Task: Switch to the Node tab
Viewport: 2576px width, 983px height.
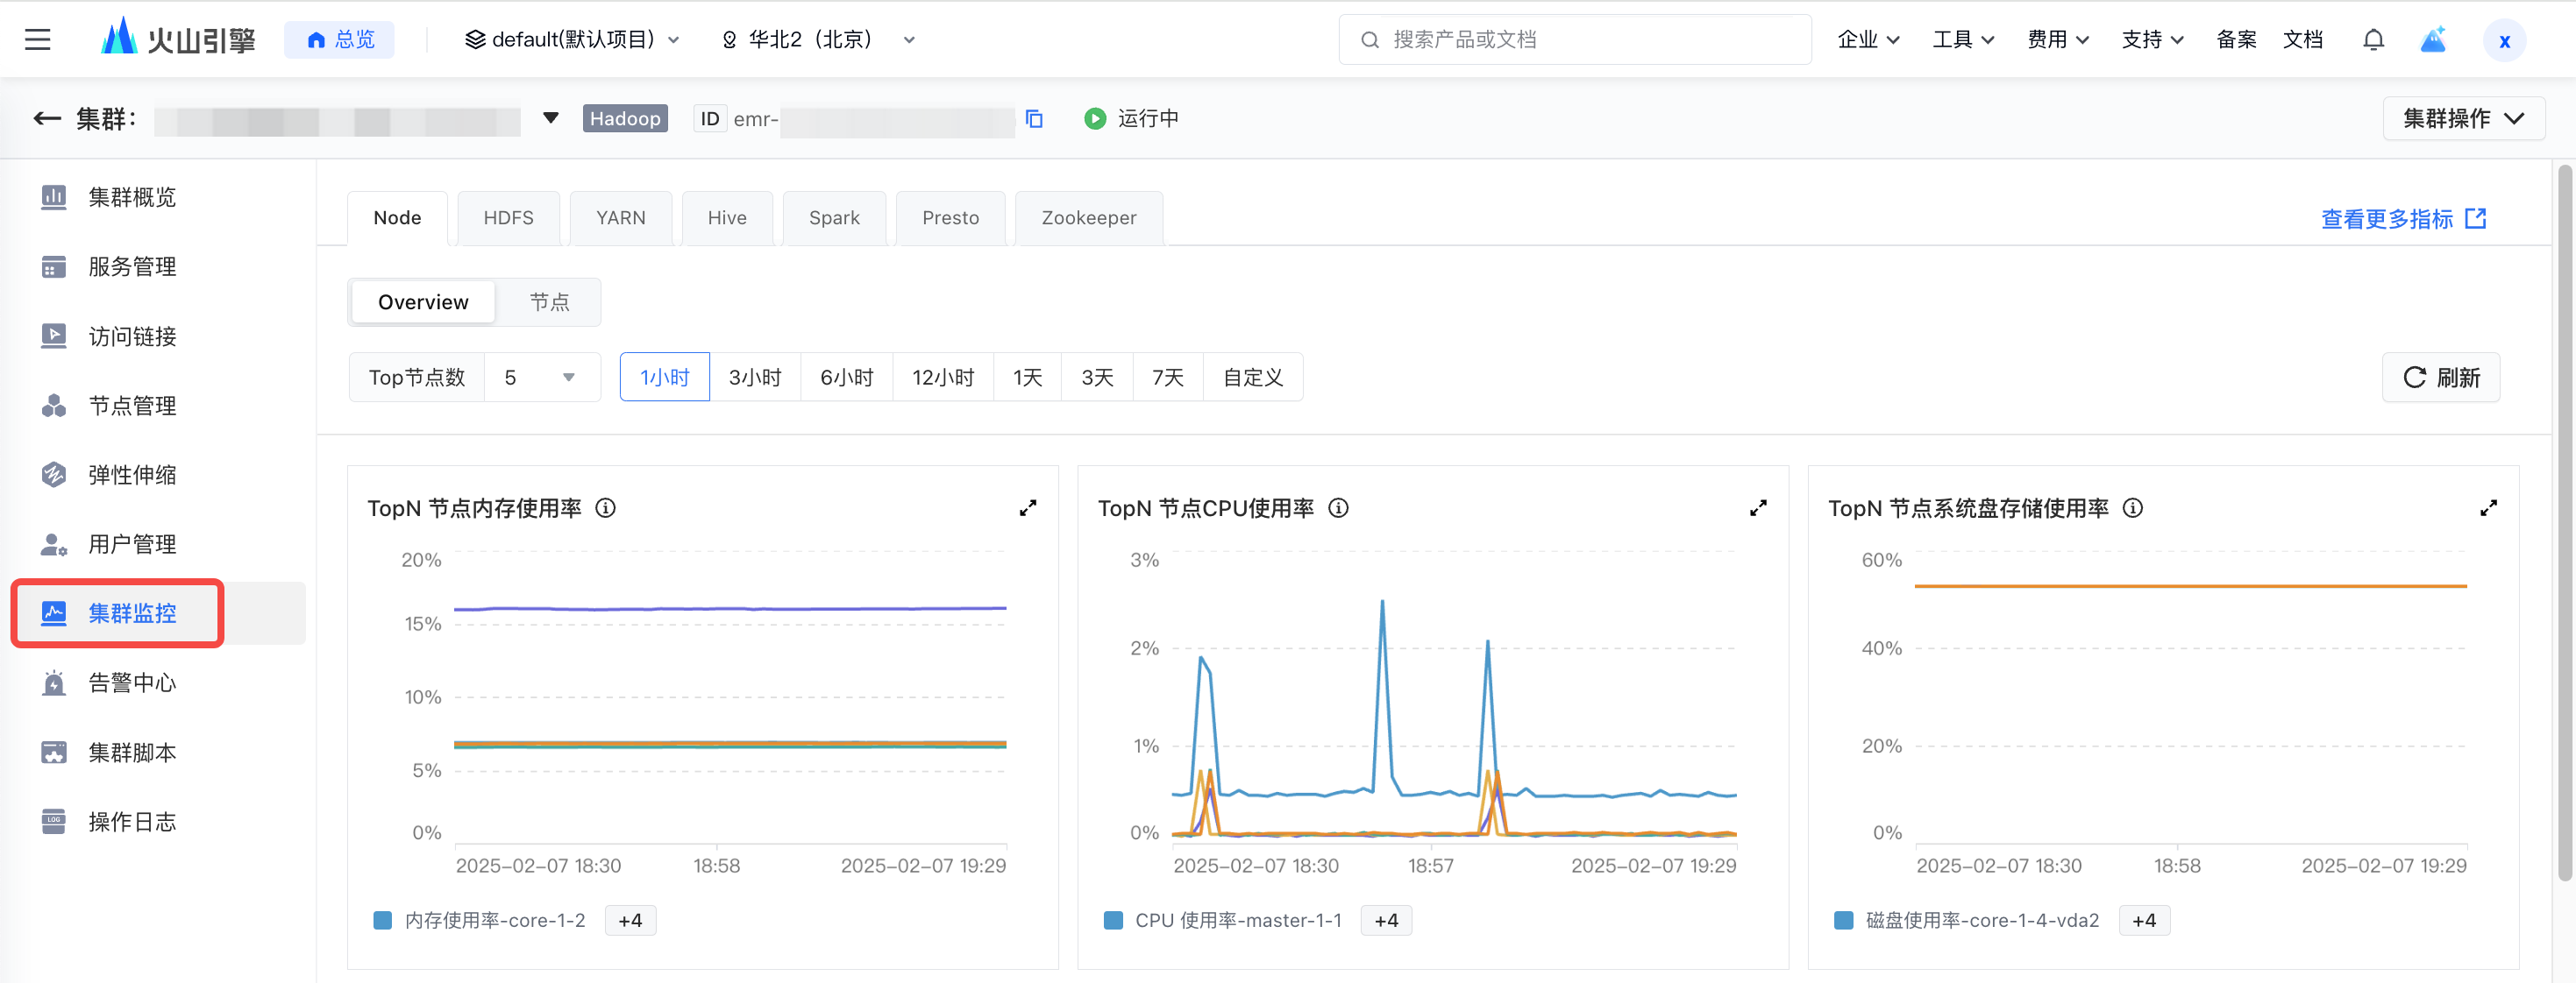Action: (x=397, y=218)
